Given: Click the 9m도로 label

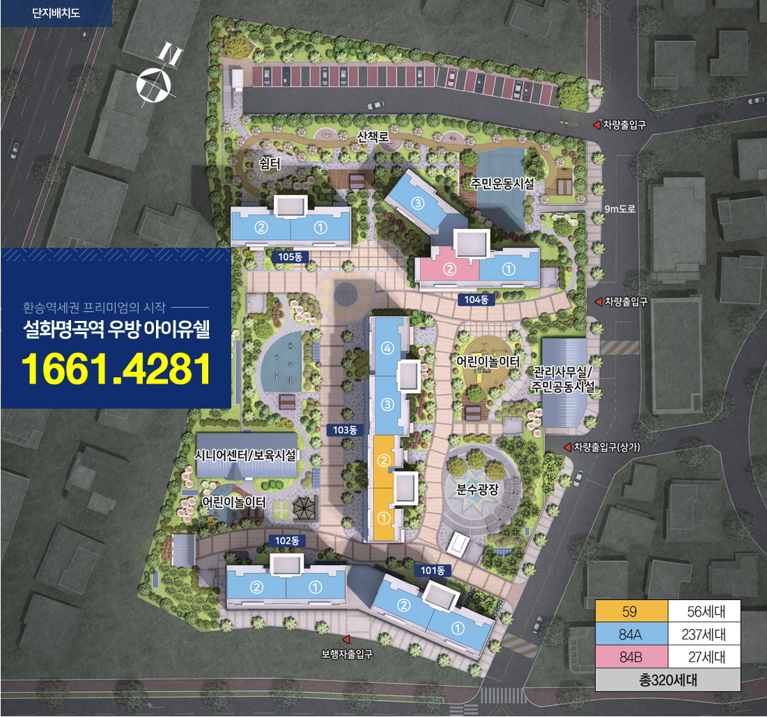Looking at the screenshot, I should coord(620,209).
